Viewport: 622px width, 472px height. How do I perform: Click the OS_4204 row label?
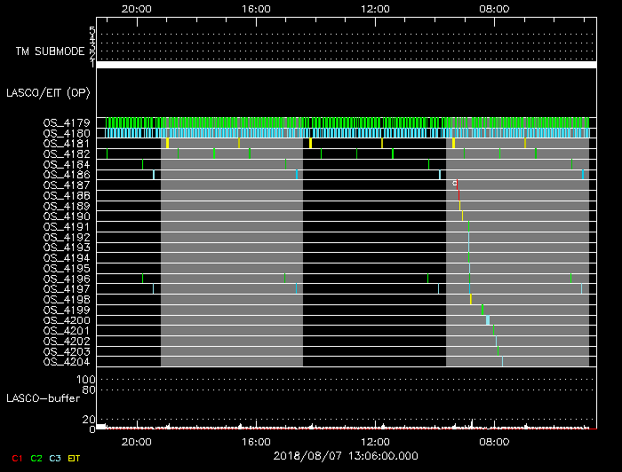coord(66,362)
